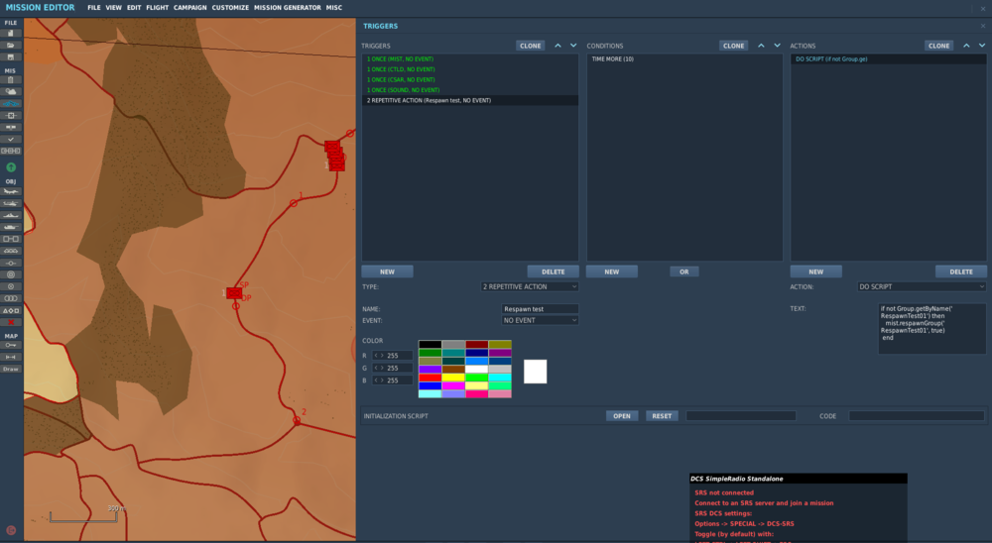Open the CAMPAIGN menu
Image resolution: width=992 pixels, height=543 pixels.
coord(189,8)
